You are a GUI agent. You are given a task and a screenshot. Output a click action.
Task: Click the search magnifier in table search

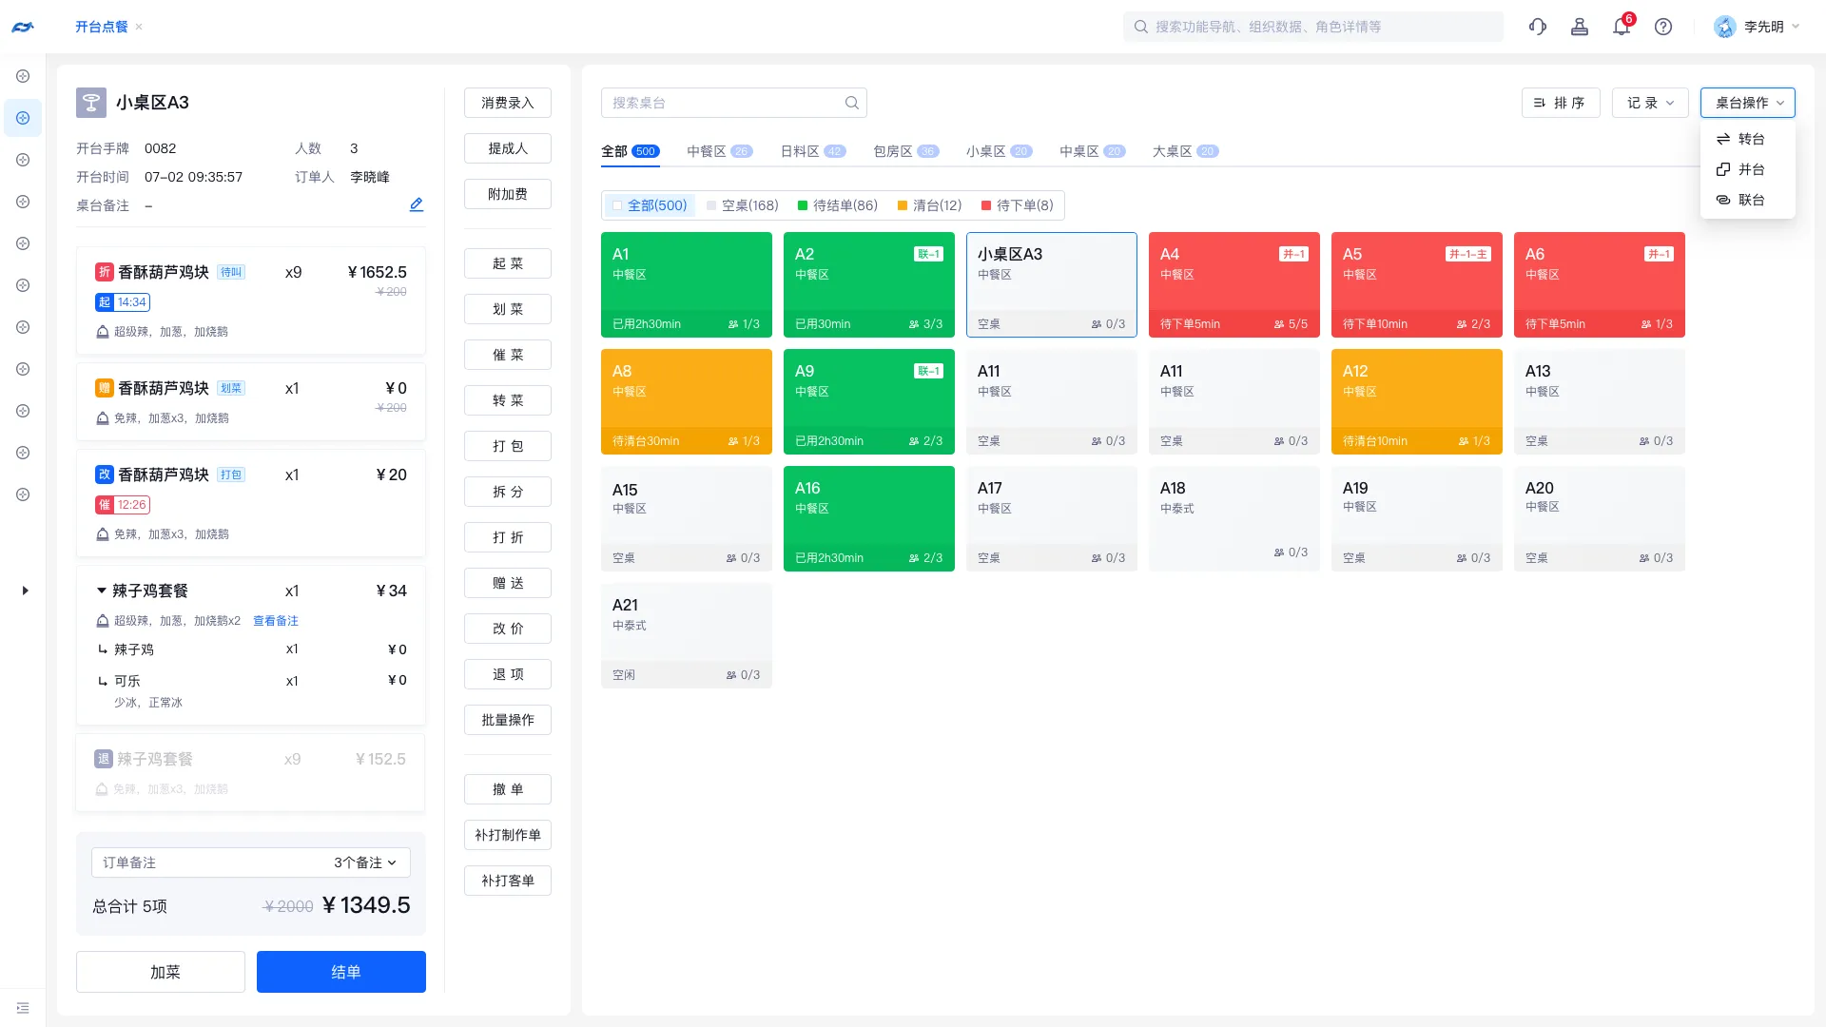point(851,103)
